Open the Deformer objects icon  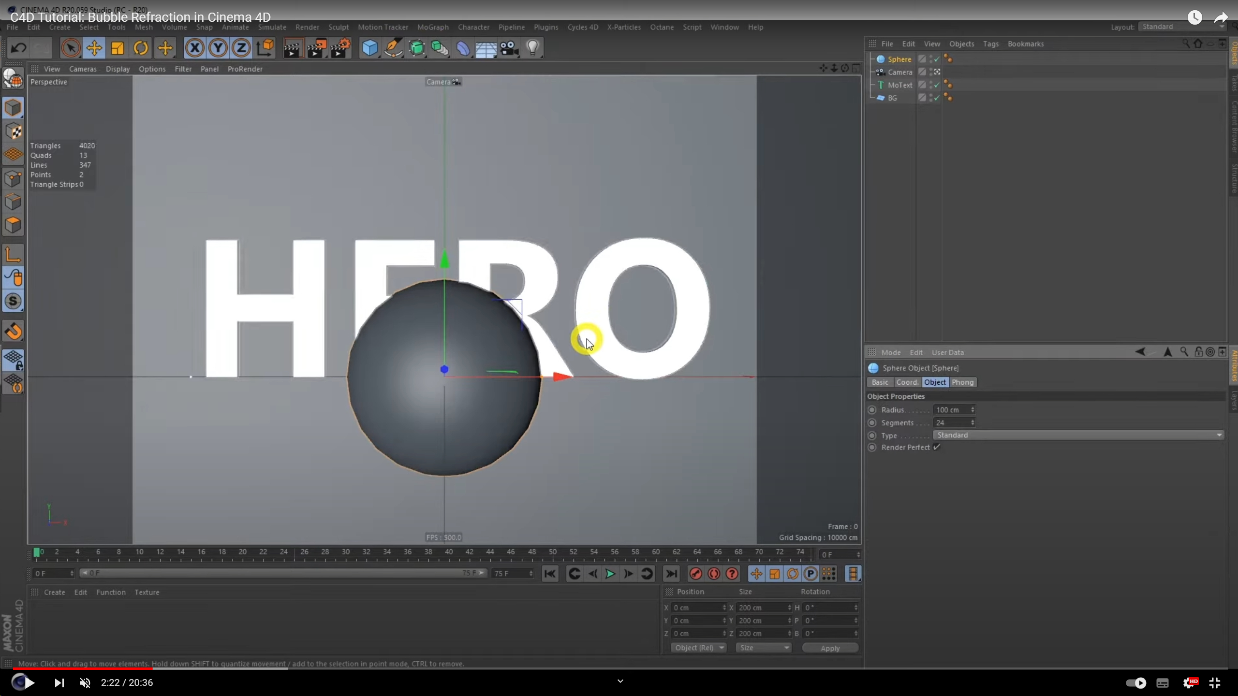click(x=463, y=48)
